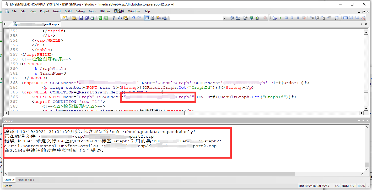Open the Utilities menu
Image resolution: width=372 pixels, height=190 pixels.
[105, 11]
